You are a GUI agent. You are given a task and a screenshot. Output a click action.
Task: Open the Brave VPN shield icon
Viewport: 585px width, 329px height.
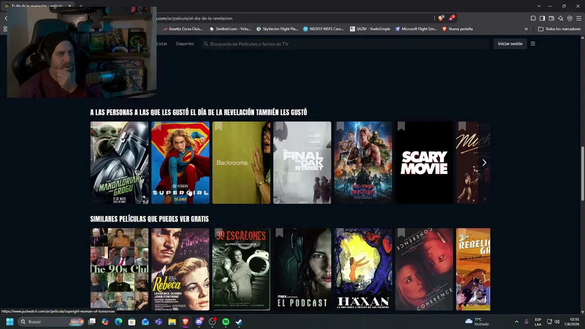click(x=569, y=18)
